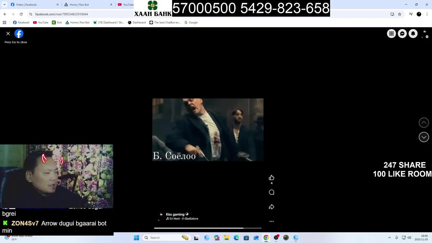
Task: Open the Home | Nox Bot bookmark
Action: (77, 23)
